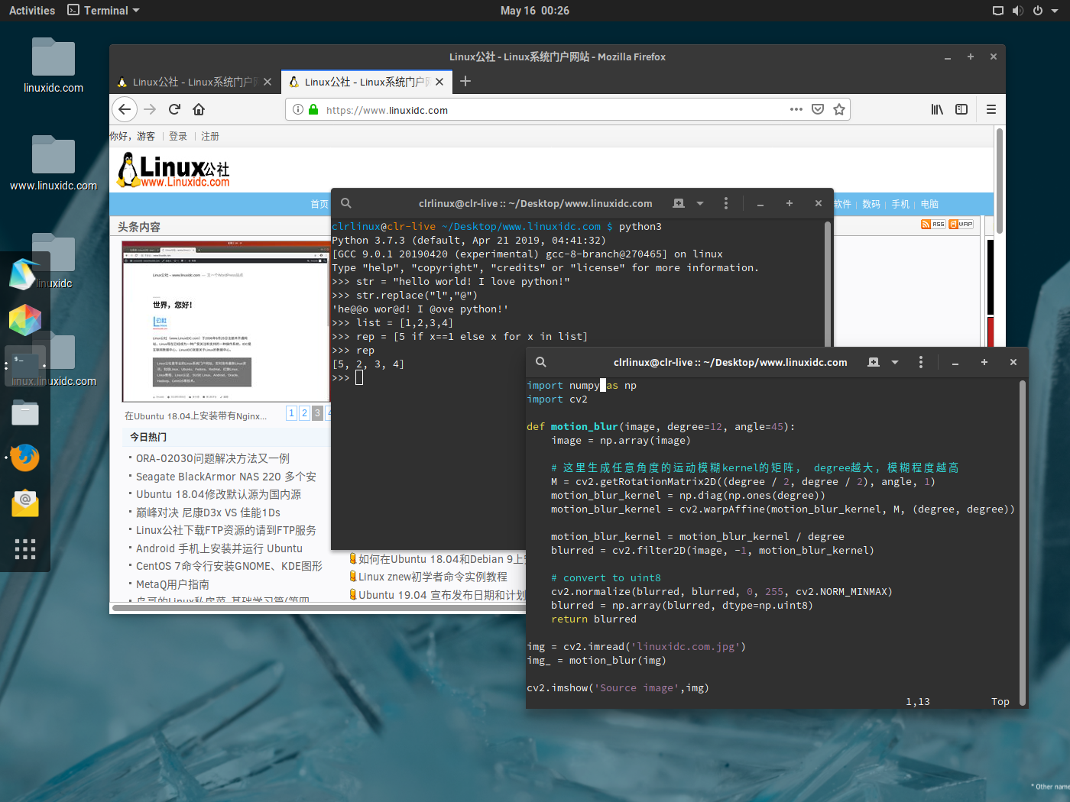Click volume icon in system tray

point(1017,11)
